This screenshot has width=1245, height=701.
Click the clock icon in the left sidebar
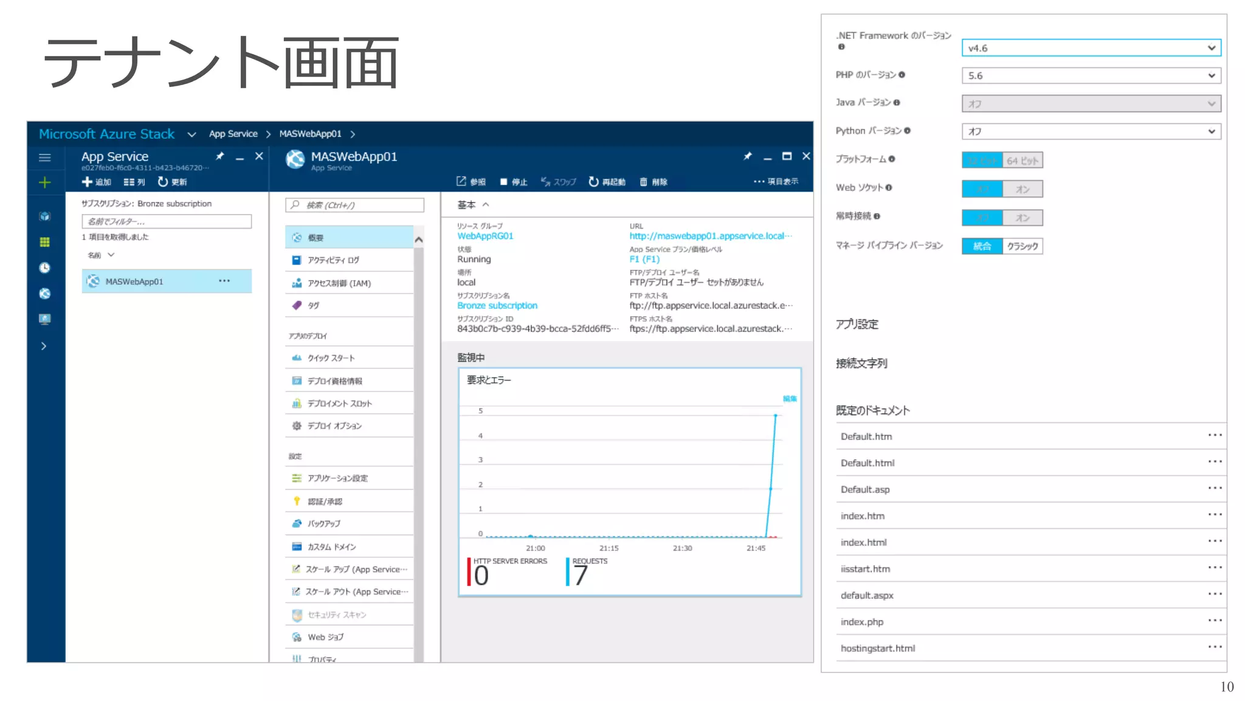click(44, 268)
